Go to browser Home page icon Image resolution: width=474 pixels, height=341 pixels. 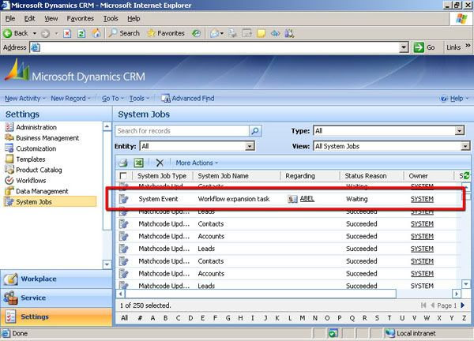(96, 33)
